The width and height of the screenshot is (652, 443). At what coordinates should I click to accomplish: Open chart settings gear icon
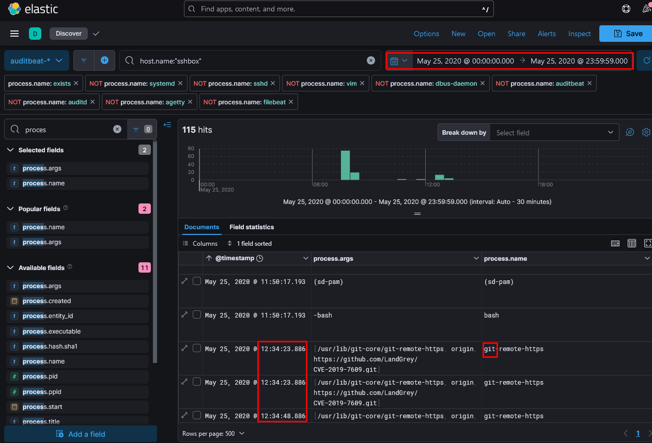point(646,132)
